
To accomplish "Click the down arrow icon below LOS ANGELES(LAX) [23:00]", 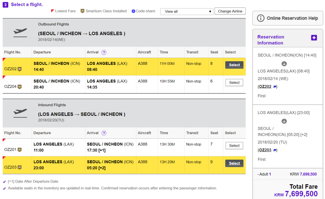I will tap(284, 121).
